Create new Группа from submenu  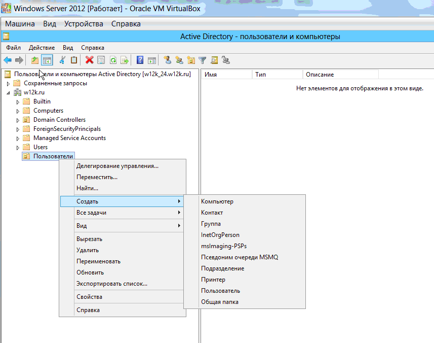click(x=245, y=223)
